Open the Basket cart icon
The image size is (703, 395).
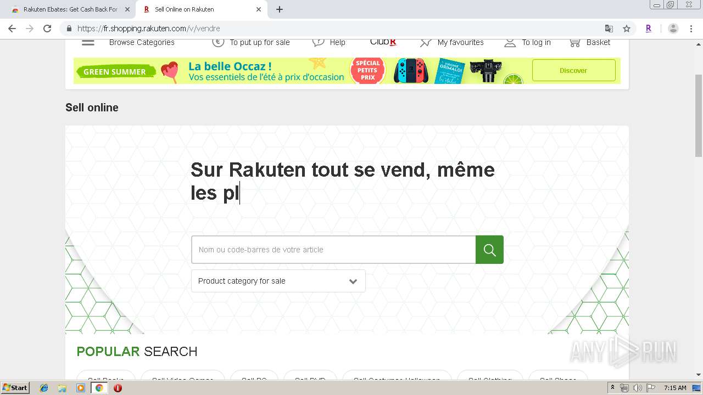point(575,42)
